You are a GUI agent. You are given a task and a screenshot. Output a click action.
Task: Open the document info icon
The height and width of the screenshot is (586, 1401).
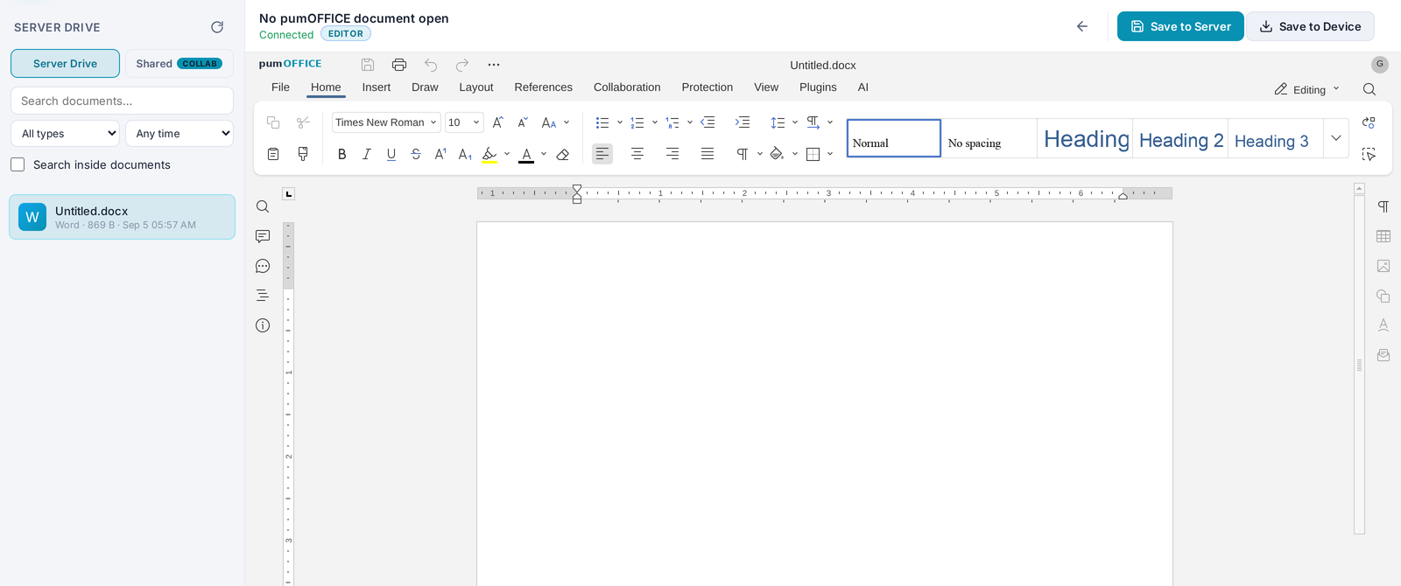[263, 325]
